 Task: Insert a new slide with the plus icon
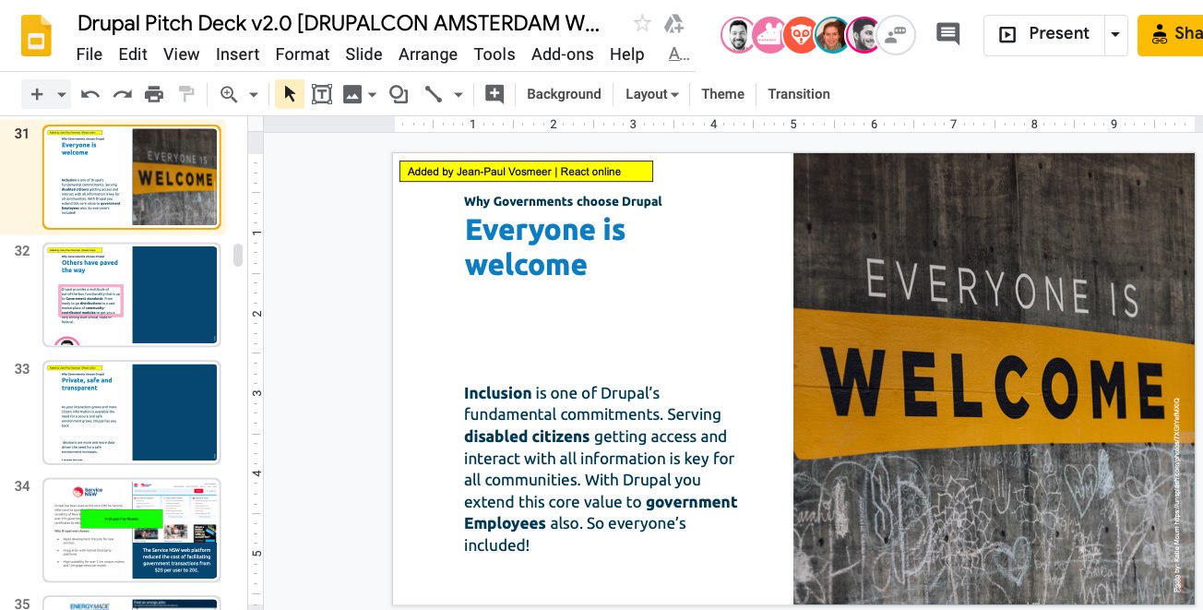pos(35,93)
